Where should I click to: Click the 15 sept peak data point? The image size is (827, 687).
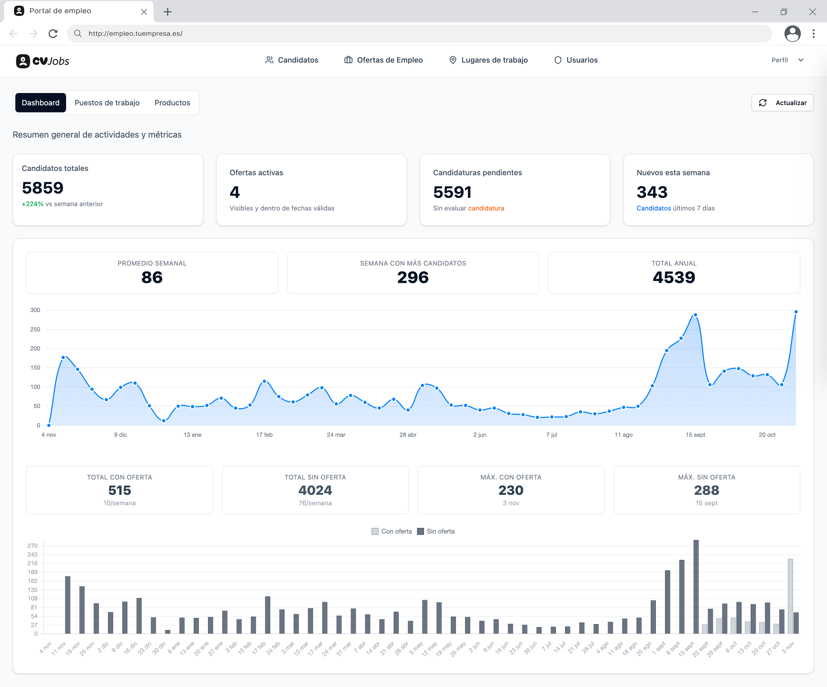coord(695,315)
